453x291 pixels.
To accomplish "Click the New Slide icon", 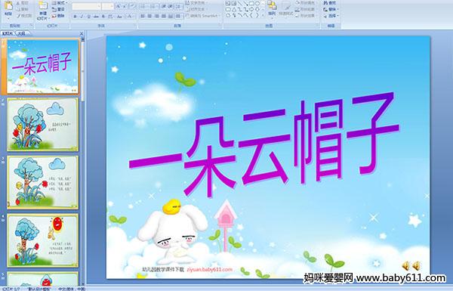I will pos(43,6).
